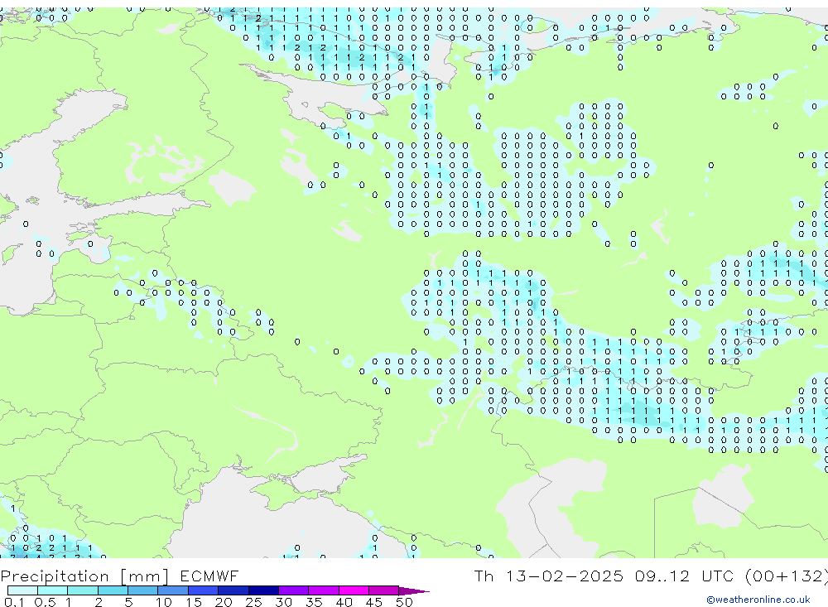
Task: Click the 1–2 mm legend color box
Action: click(82, 590)
